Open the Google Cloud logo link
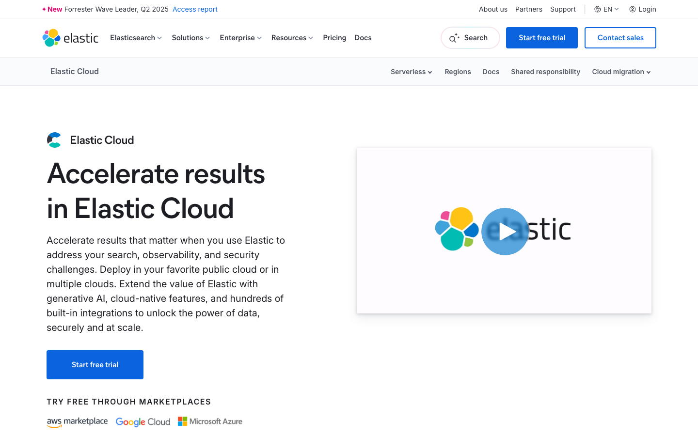 coord(143,422)
